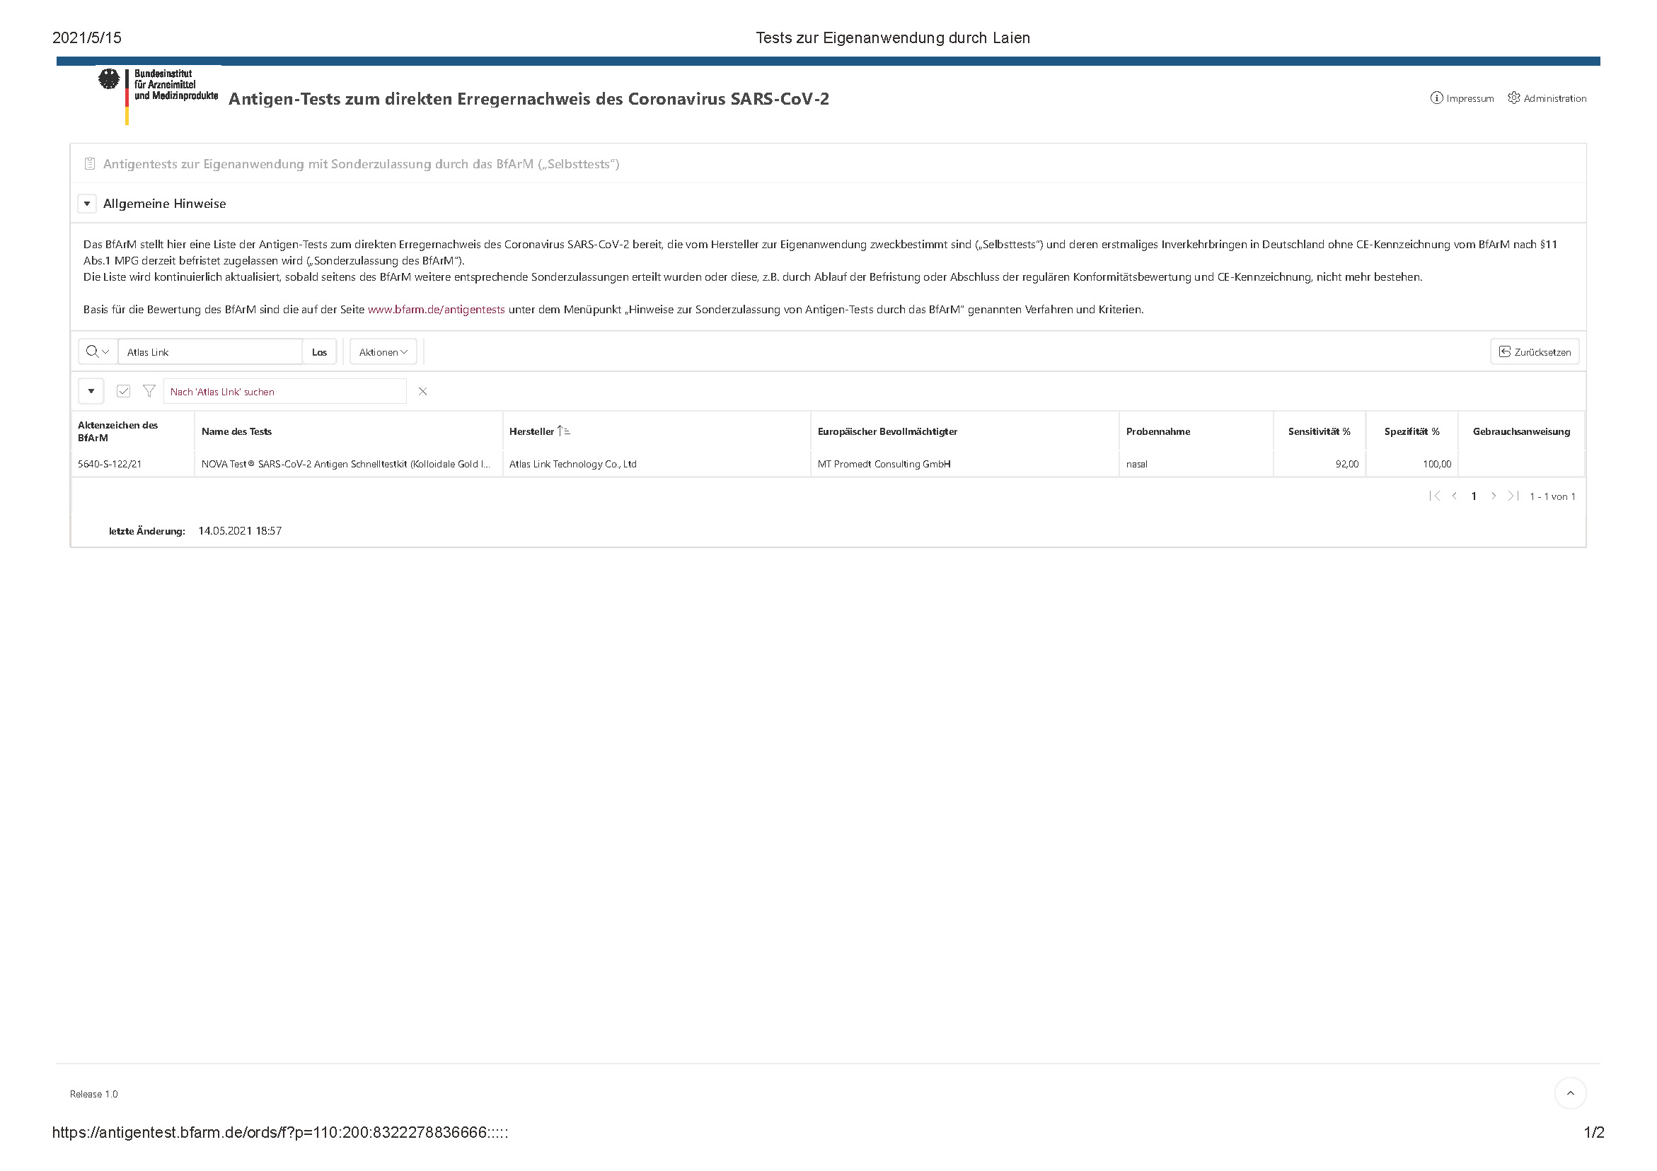Toggle the Atlas Link filter checkbox
The height and width of the screenshot is (1171, 1657).
[x=123, y=391]
